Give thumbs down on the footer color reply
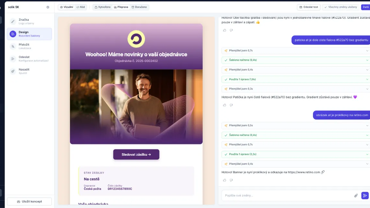Viewport: 370px width, 208px height. (231, 105)
